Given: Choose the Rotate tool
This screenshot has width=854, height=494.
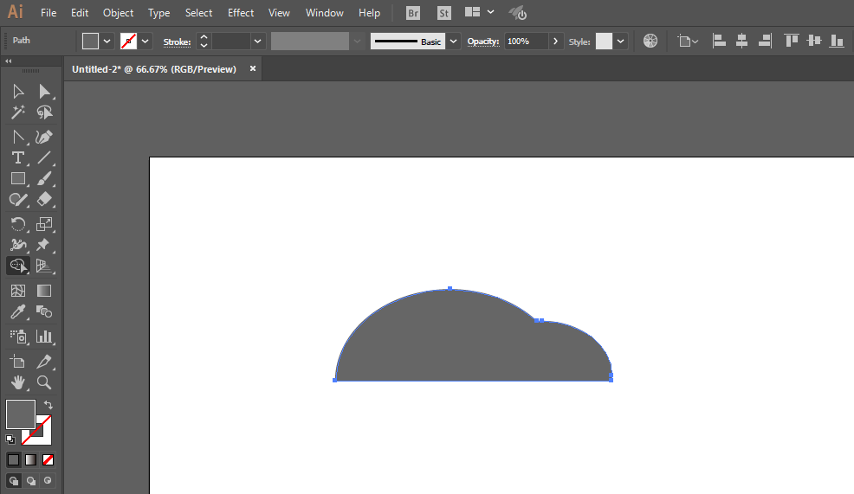Looking at the screenshot, I should pos(18,223).
